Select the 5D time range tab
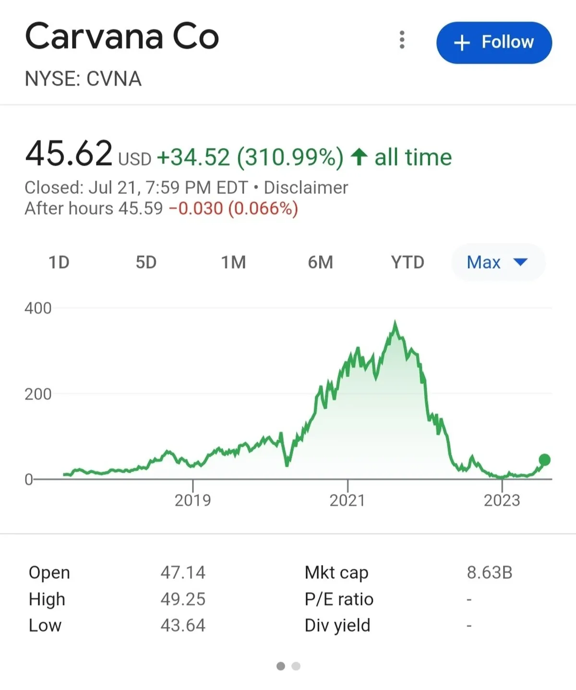This screenshot has height=690, width=576. (x=146, y=262)
